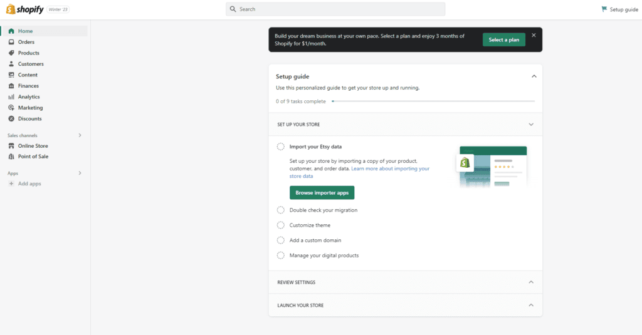
Task: Open Learn more about importing store data link
Action: (x=359, y=172)
